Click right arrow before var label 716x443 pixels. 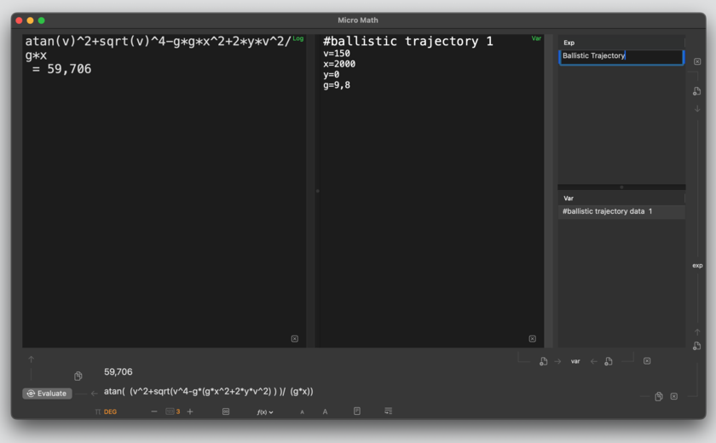click(x=557, y=361)
